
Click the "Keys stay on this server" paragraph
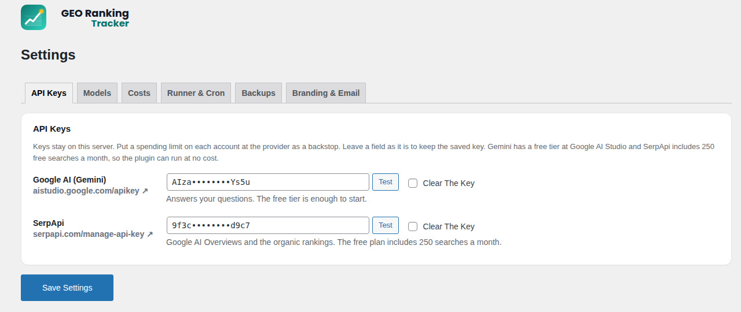click(373, 153)
